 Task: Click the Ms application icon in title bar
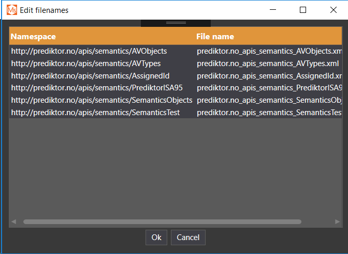[x=11, y=10]
